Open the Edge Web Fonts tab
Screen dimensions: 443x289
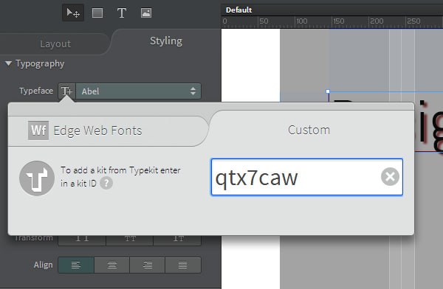(109, 130)
